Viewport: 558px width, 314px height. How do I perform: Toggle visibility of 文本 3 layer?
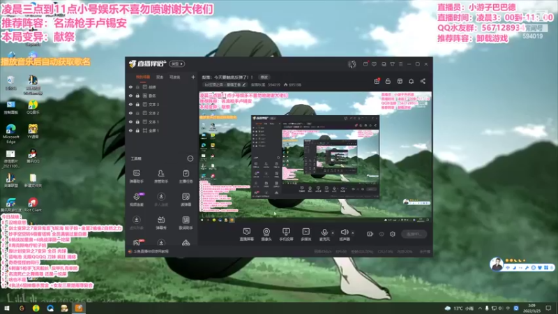pos(130,104)
